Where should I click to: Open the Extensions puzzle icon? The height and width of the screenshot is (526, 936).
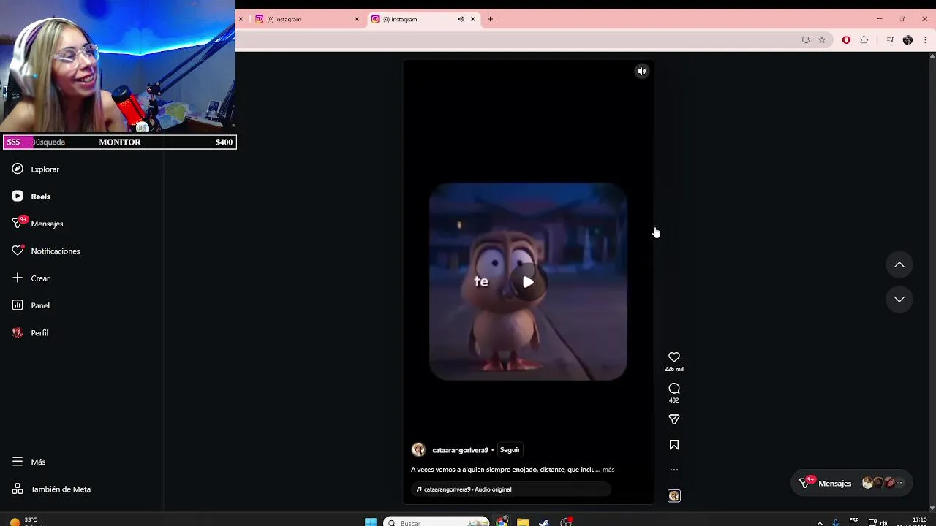[x=864, y=40]
